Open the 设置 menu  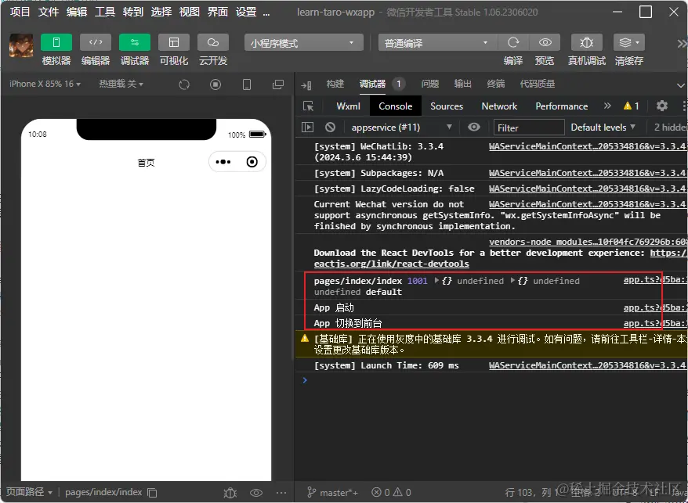(x=246, y=12)
